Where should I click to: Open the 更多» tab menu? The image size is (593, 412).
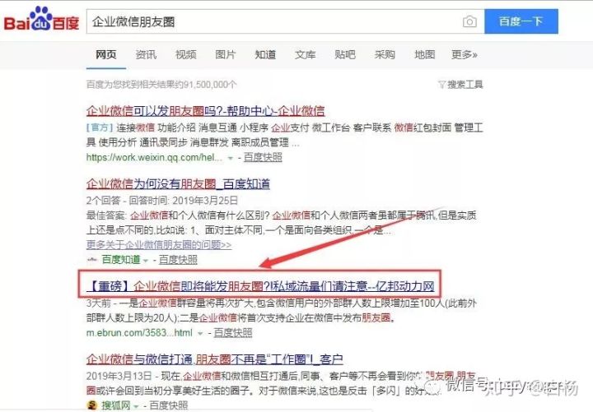pos(464,55)
